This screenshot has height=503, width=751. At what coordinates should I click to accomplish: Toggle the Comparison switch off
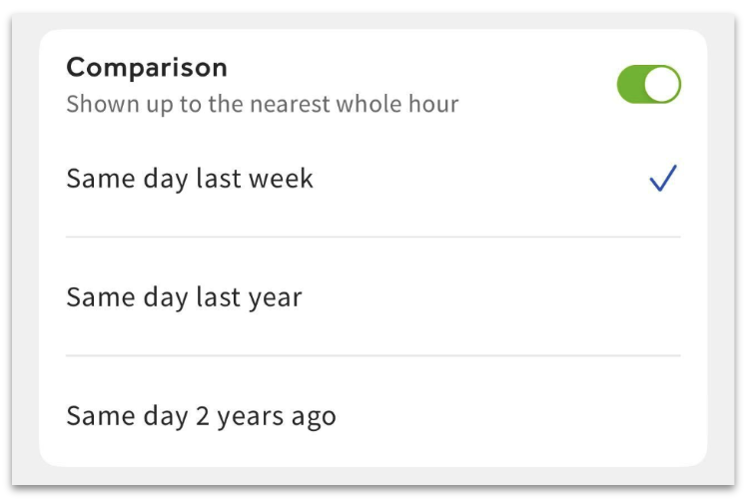click(648, 85)
